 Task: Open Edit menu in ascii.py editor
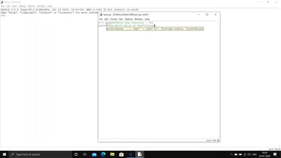point(106,19)
